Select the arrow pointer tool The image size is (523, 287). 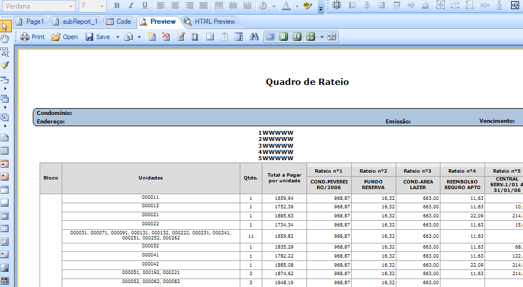click(5, 26)
